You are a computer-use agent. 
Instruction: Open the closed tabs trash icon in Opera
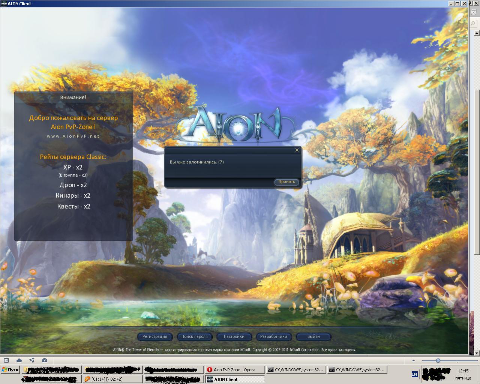(x=474, y=12)
